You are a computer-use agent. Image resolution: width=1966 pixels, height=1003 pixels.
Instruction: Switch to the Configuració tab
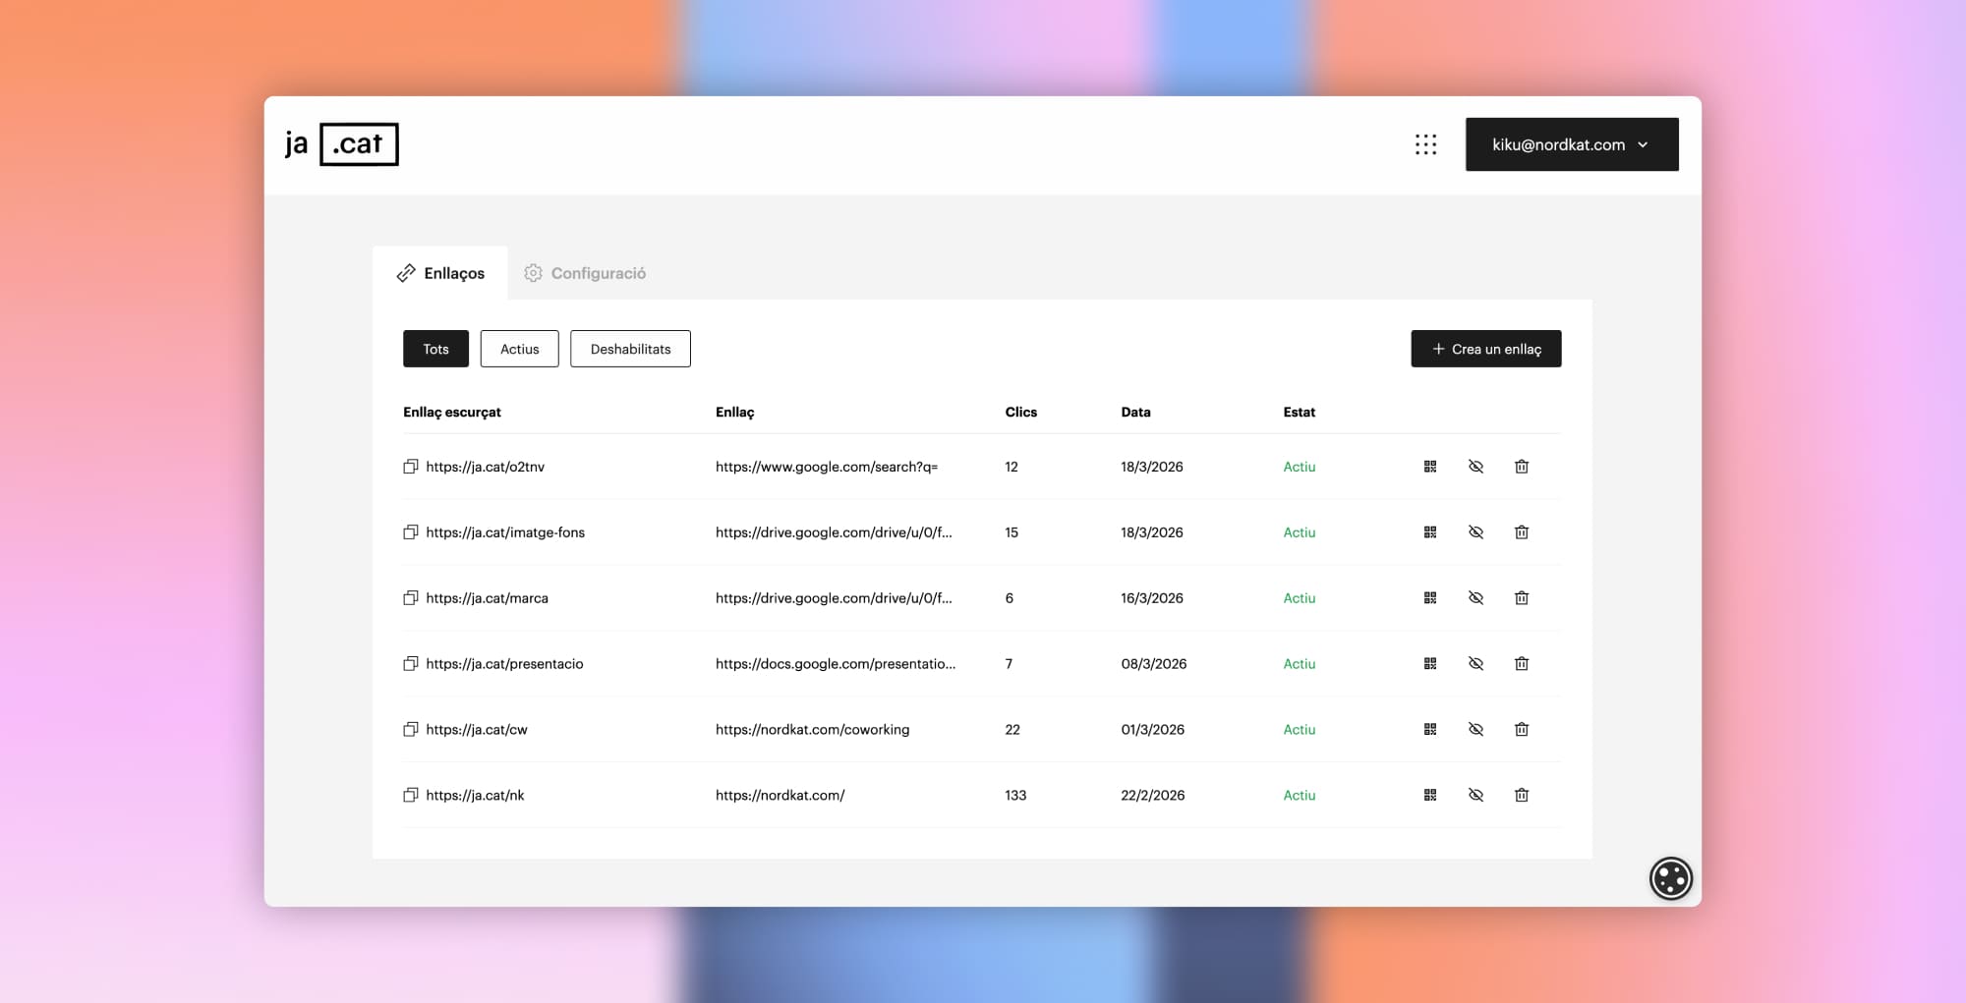(x=586, y=273)
